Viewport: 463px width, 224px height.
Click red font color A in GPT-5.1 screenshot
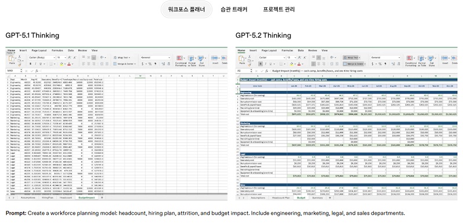pos(69,64)
